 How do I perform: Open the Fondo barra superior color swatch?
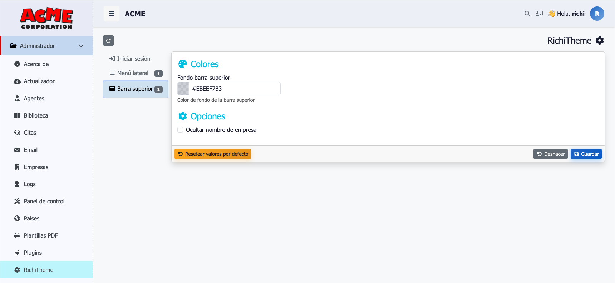[x=183, y=89]
